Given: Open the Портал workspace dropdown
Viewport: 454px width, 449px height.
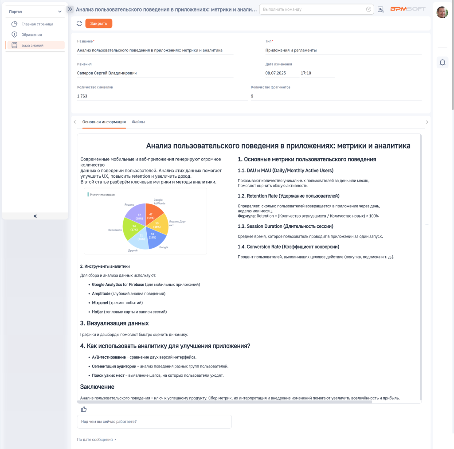Looking at the screenshot, I should 35,12.
